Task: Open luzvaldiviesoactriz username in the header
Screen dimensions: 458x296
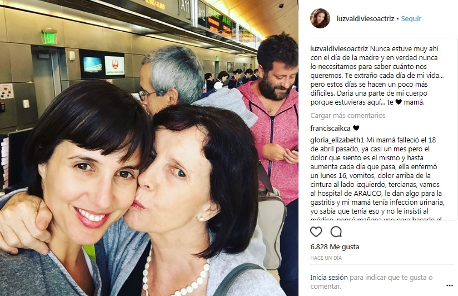Action: [x=365, y=18]
